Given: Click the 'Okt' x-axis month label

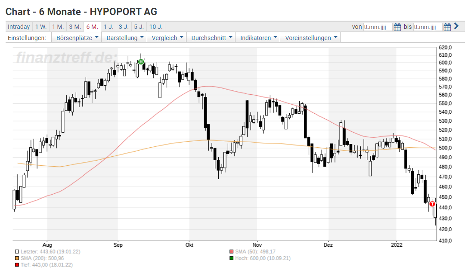Looking at the screenshot, I should (189, 245).
